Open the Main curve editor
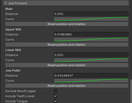The height and width of the screenshot is (103, 132). coord(91,19)
